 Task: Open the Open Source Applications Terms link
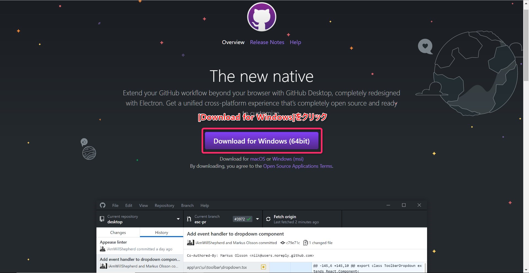[x=298, y=166]
